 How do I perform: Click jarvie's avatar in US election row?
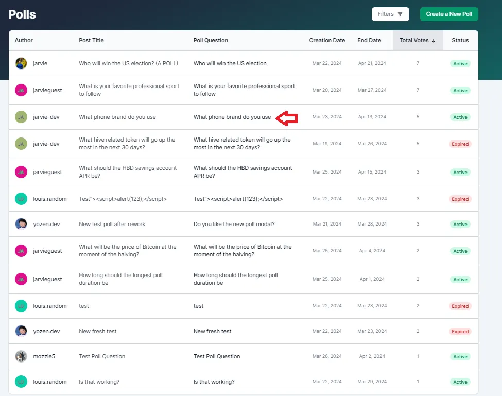(x=21, y=63)
